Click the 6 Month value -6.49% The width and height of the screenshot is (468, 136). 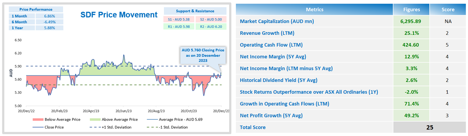(x=50, y=22)
